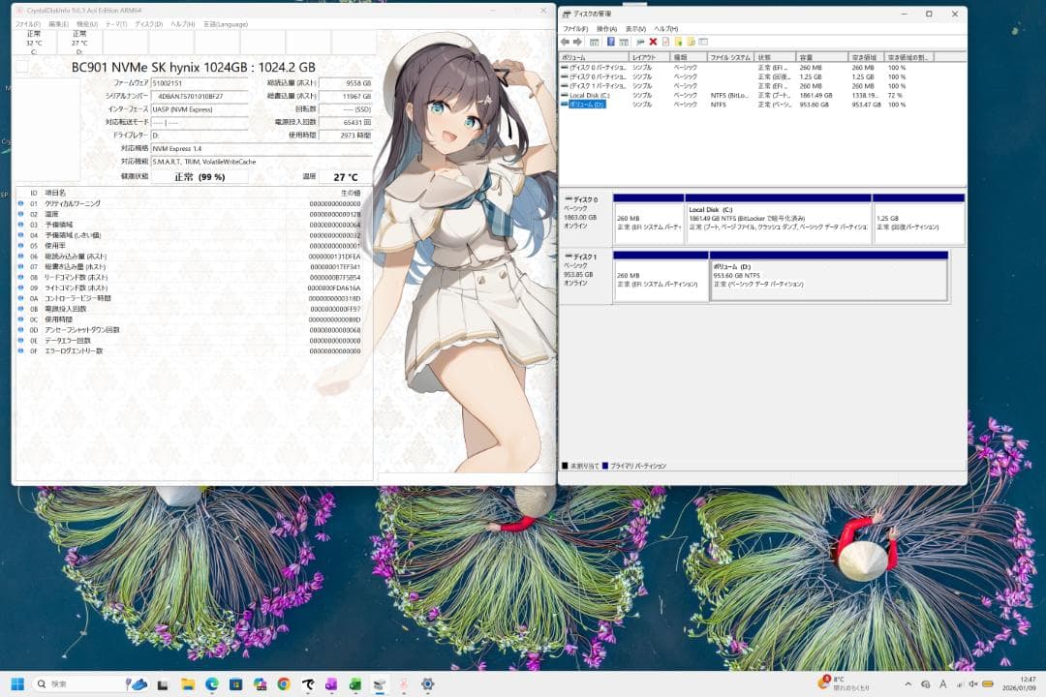Open Help using the Disk Management toolbar icon
This screenshot has width=1046, height=697.
pos(611,42)
